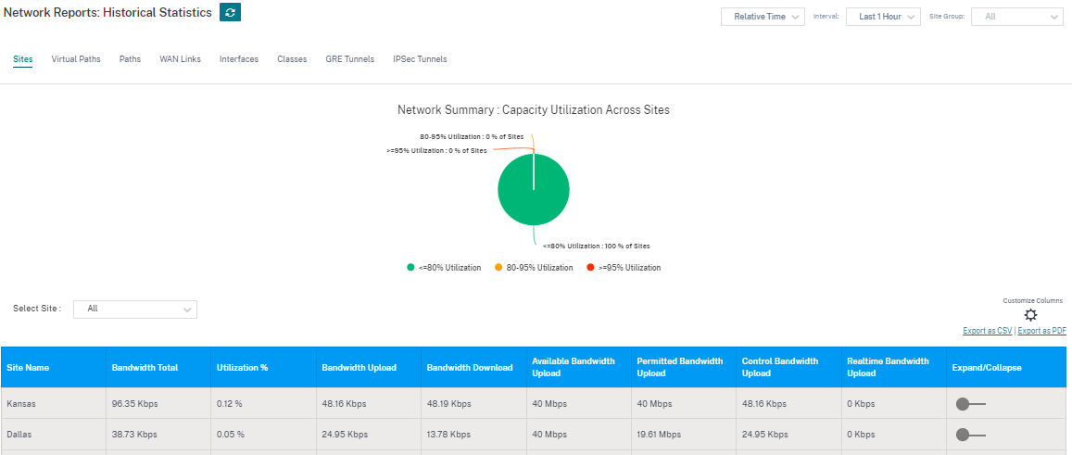Select the Sites tab
The height and width of the screenshot is (455, 1072).
[x=22, y=59]
